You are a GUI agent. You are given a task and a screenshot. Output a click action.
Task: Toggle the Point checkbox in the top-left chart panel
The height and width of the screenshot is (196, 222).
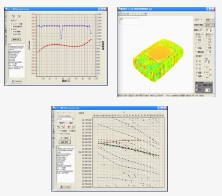pos(12,29)
